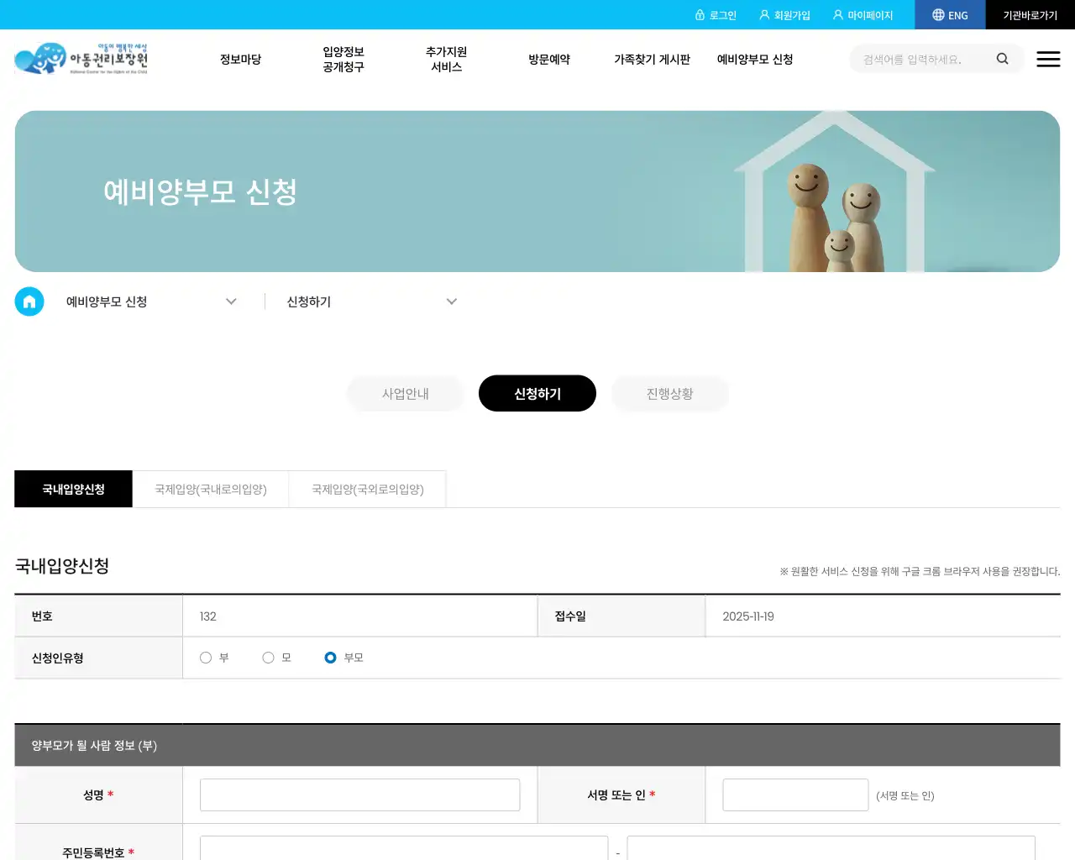Click the home breadcrumb icon
The height and width of the screenshot is (860, 1075).
[x=29, y=302]
